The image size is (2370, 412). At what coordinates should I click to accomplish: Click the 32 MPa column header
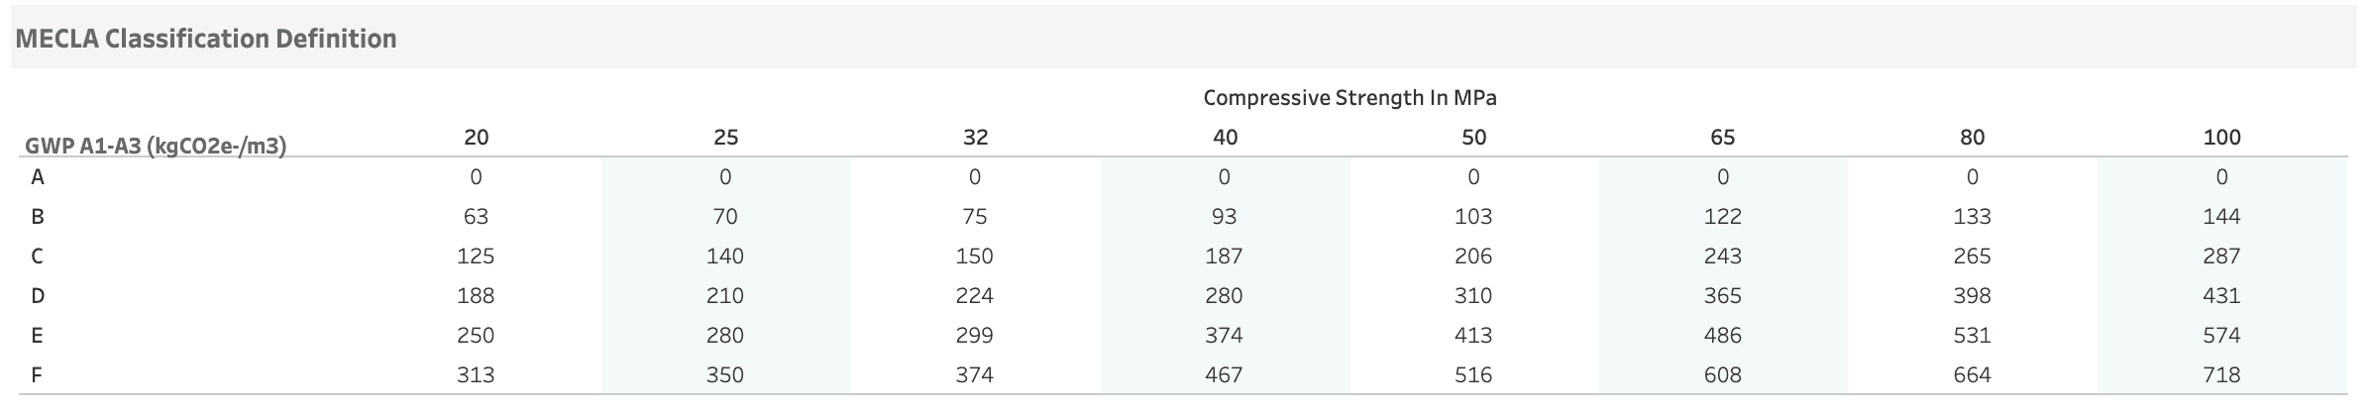click(975, 138)
